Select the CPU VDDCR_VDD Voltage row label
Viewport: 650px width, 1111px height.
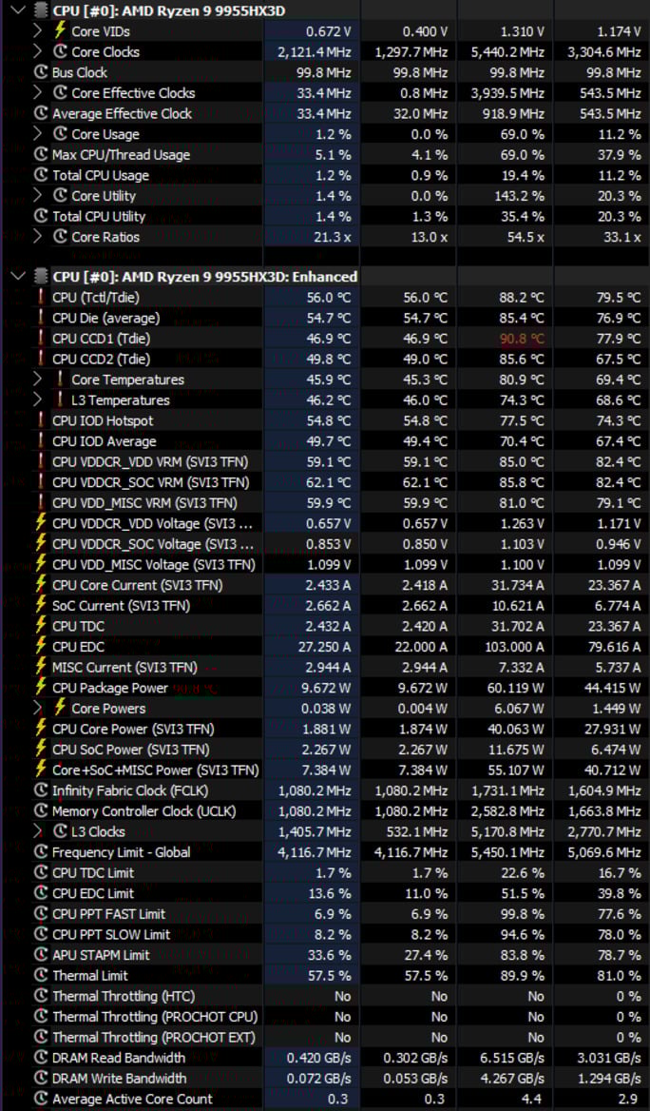[x=153, y=523]
